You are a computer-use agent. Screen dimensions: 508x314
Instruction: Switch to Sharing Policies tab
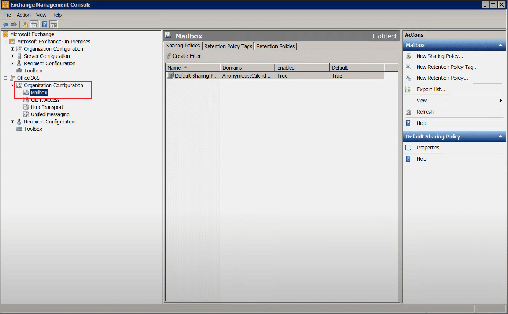(x=183, y=46)
